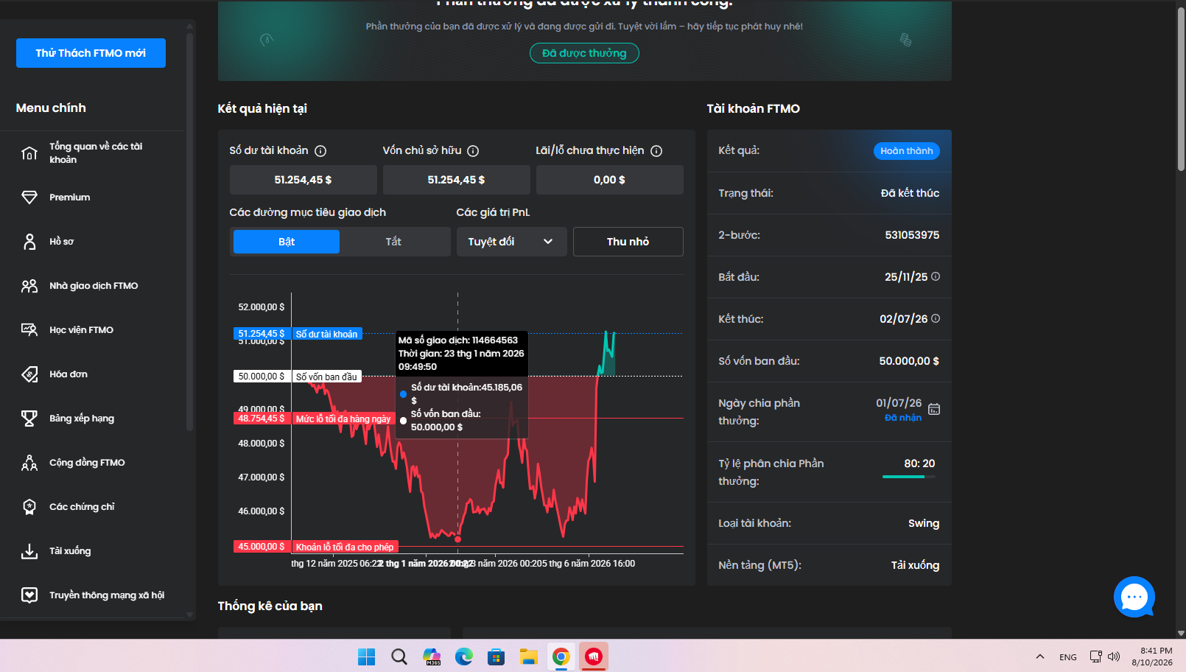
Task: Click the calendar icon for reward date
Action: [x=934, y=409]
